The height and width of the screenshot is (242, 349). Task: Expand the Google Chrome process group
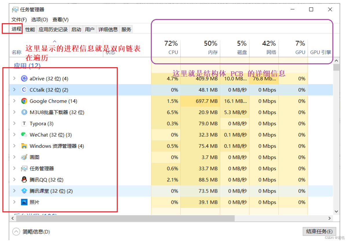[14, 101]
